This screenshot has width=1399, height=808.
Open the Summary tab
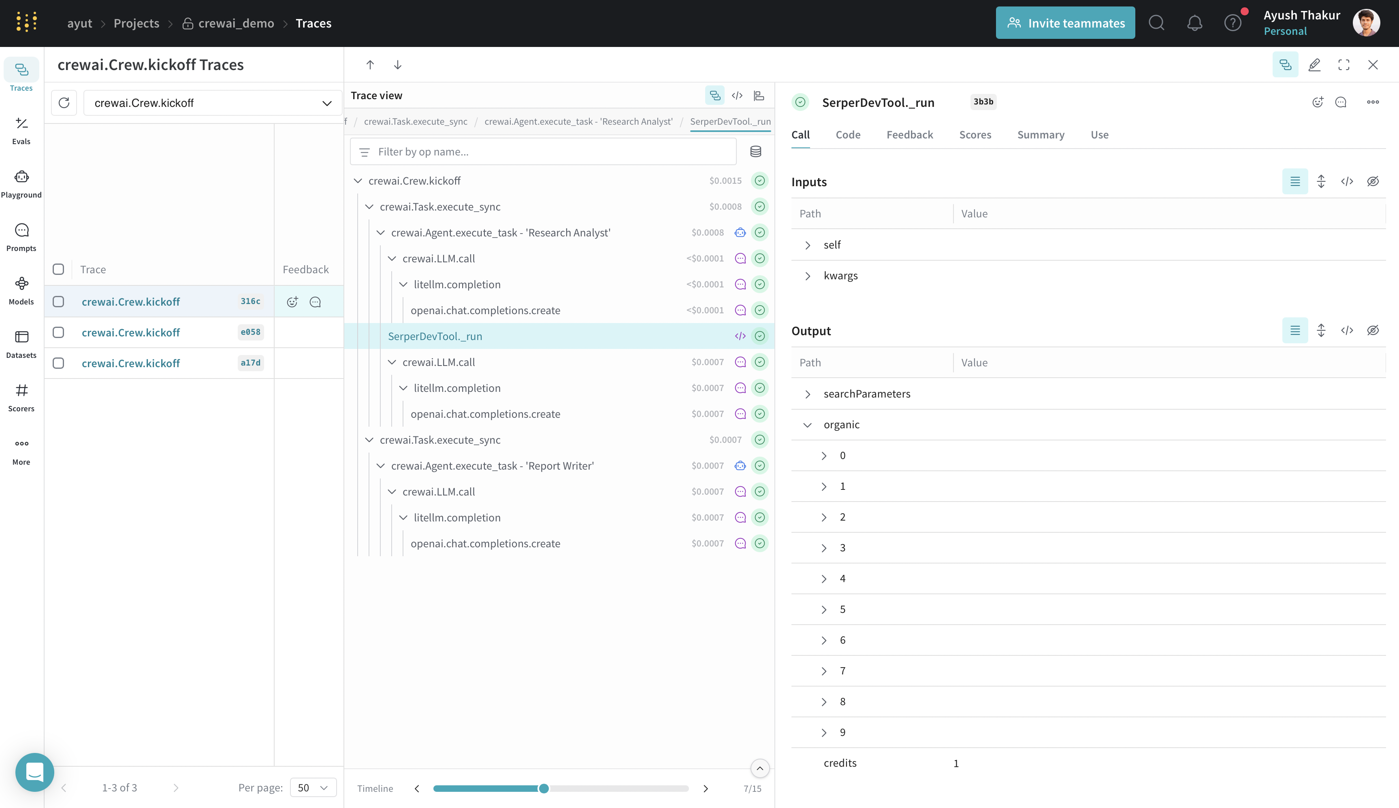click(x=1041, y=135)
